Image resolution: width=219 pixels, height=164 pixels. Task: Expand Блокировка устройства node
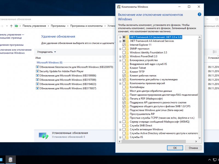point(120,60)
